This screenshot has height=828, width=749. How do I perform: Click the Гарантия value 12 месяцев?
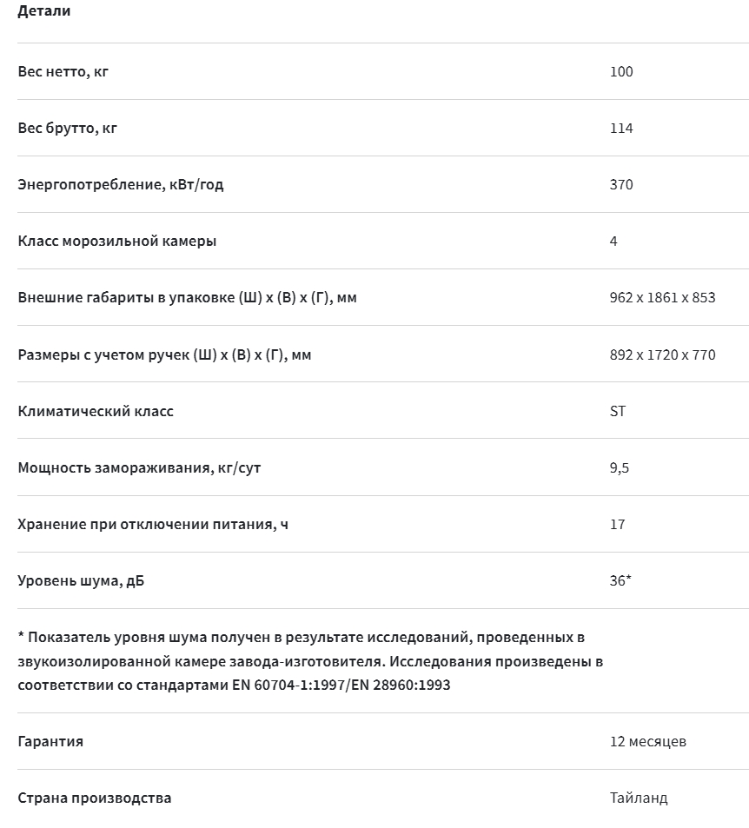(x=648, y=741)
